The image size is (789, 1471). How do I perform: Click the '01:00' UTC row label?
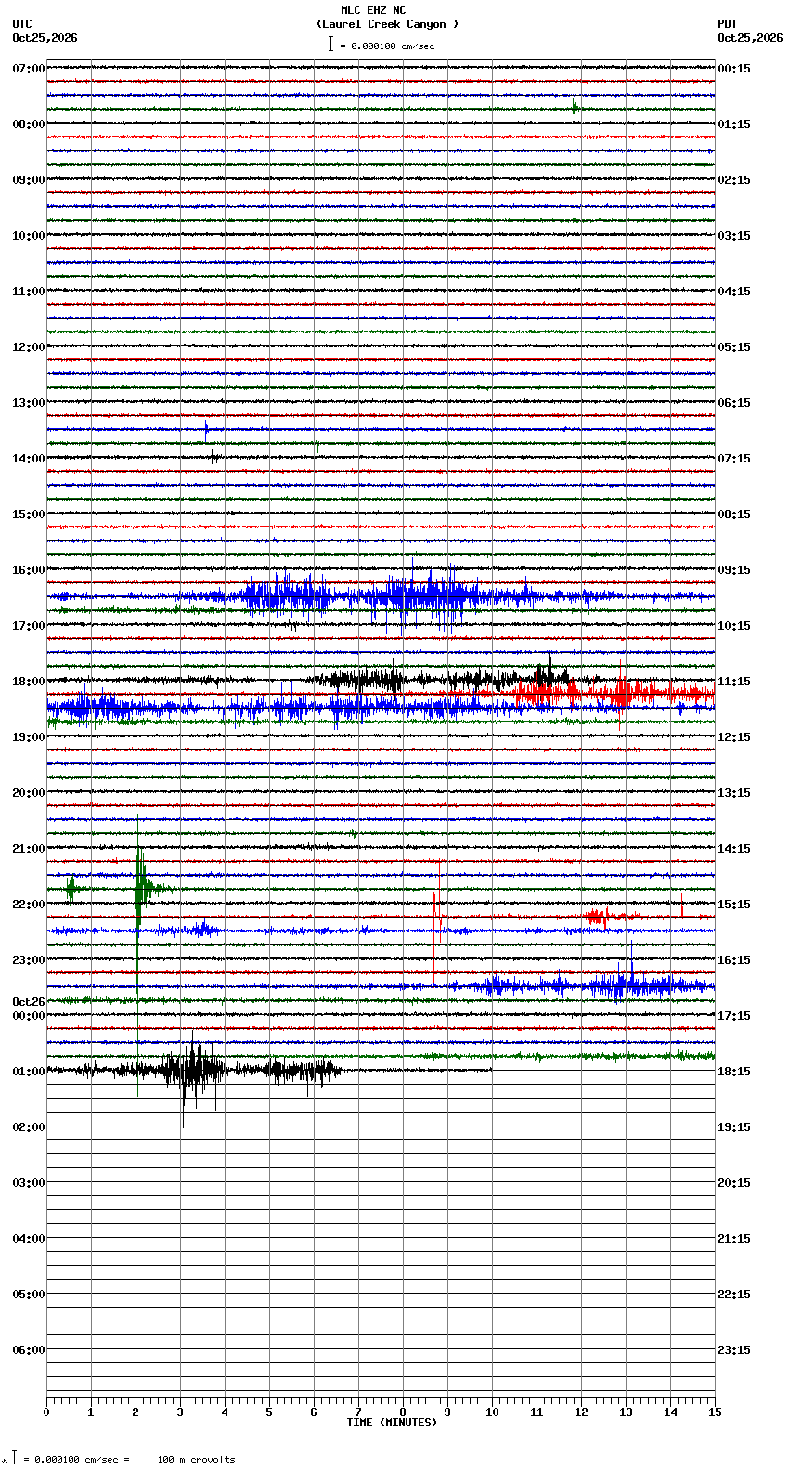(x=29, y=1072)
